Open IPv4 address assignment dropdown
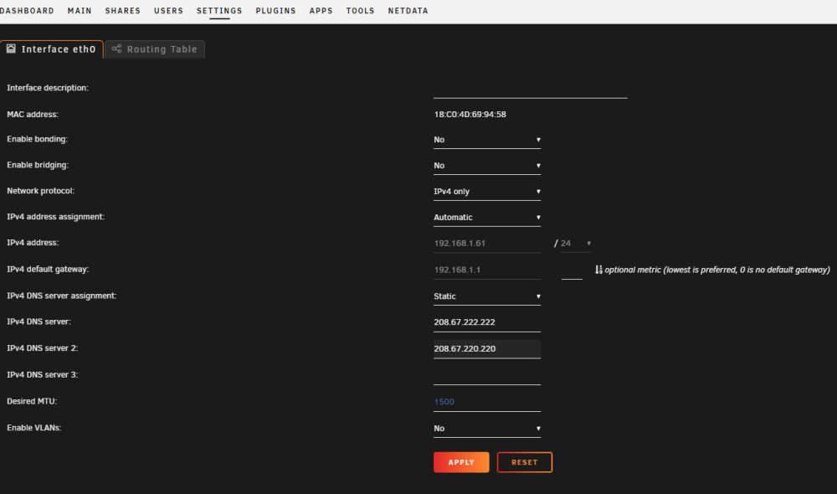Screen dimensions: 837x494 [487, 218]
